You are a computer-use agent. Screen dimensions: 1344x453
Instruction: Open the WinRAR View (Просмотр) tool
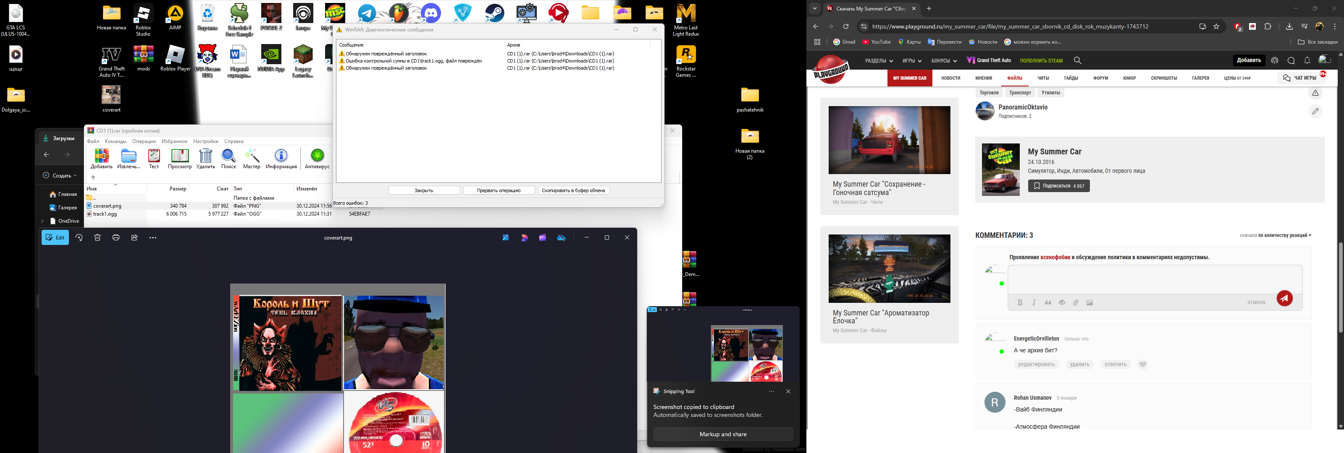click(x=180, y=159)
